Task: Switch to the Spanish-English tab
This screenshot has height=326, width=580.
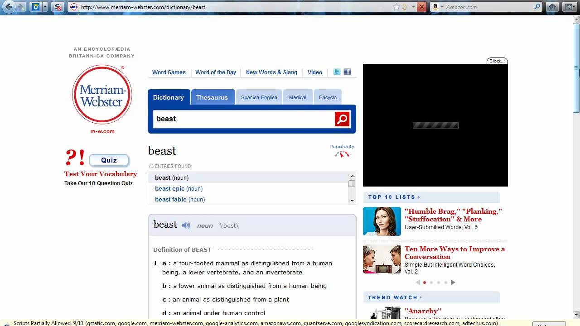Action: [259, 97]
